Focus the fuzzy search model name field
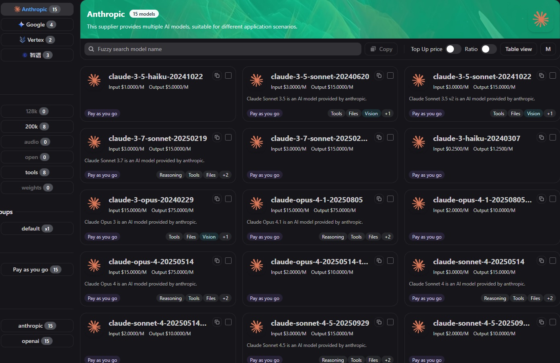Screen dimensions: 560x363 click(223, 49)
